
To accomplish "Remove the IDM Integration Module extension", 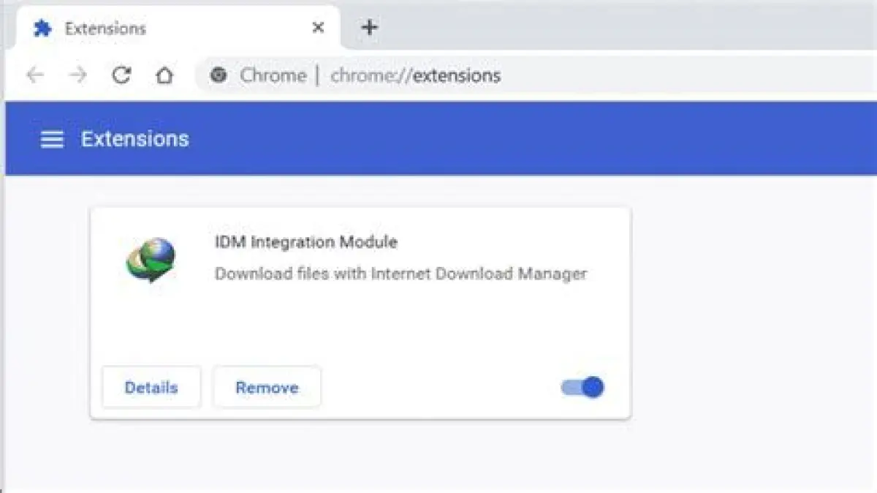I will point(267,388).
